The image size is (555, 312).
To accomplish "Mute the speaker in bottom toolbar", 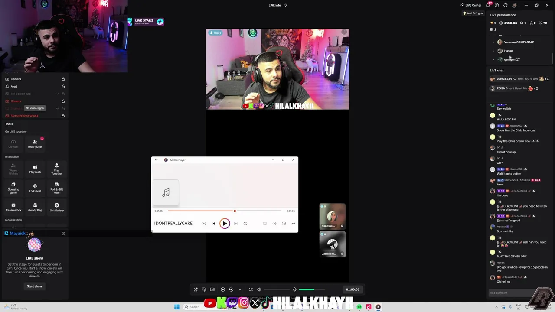I will 259,289.
